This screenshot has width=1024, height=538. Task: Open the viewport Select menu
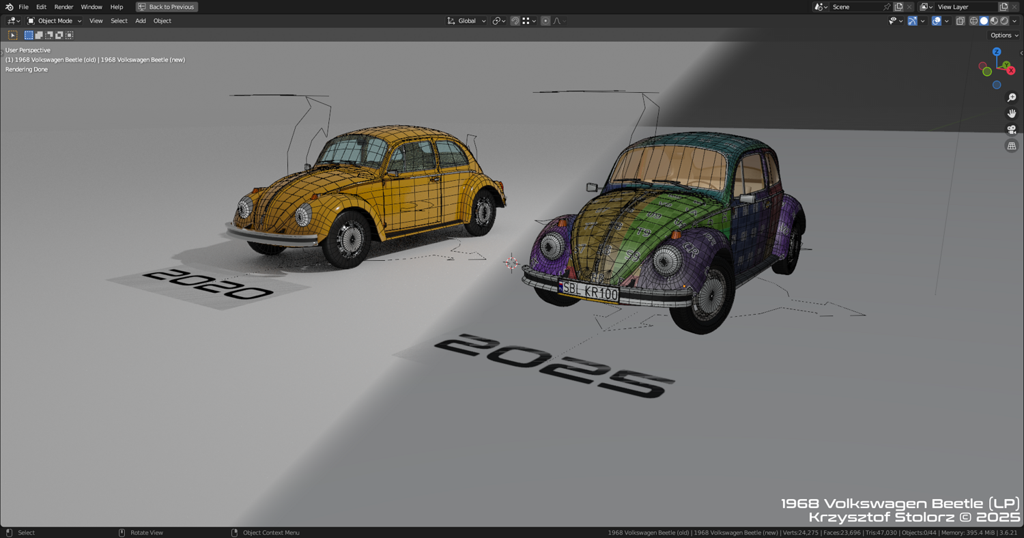pos(119,21)
